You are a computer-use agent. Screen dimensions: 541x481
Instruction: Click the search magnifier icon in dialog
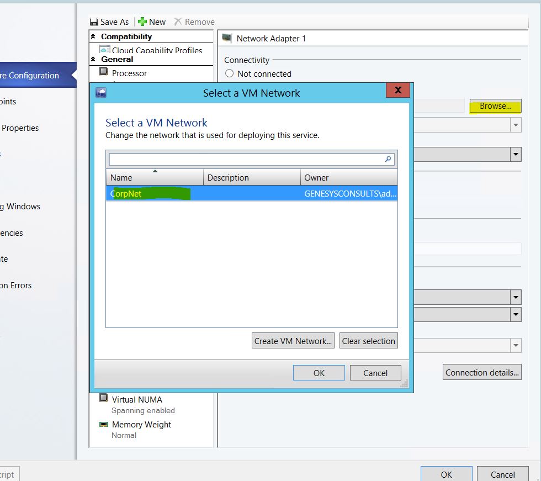389,159
